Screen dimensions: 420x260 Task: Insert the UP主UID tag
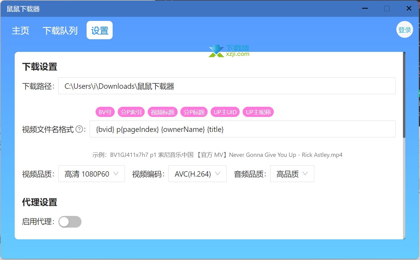click(x=225, y=112)
